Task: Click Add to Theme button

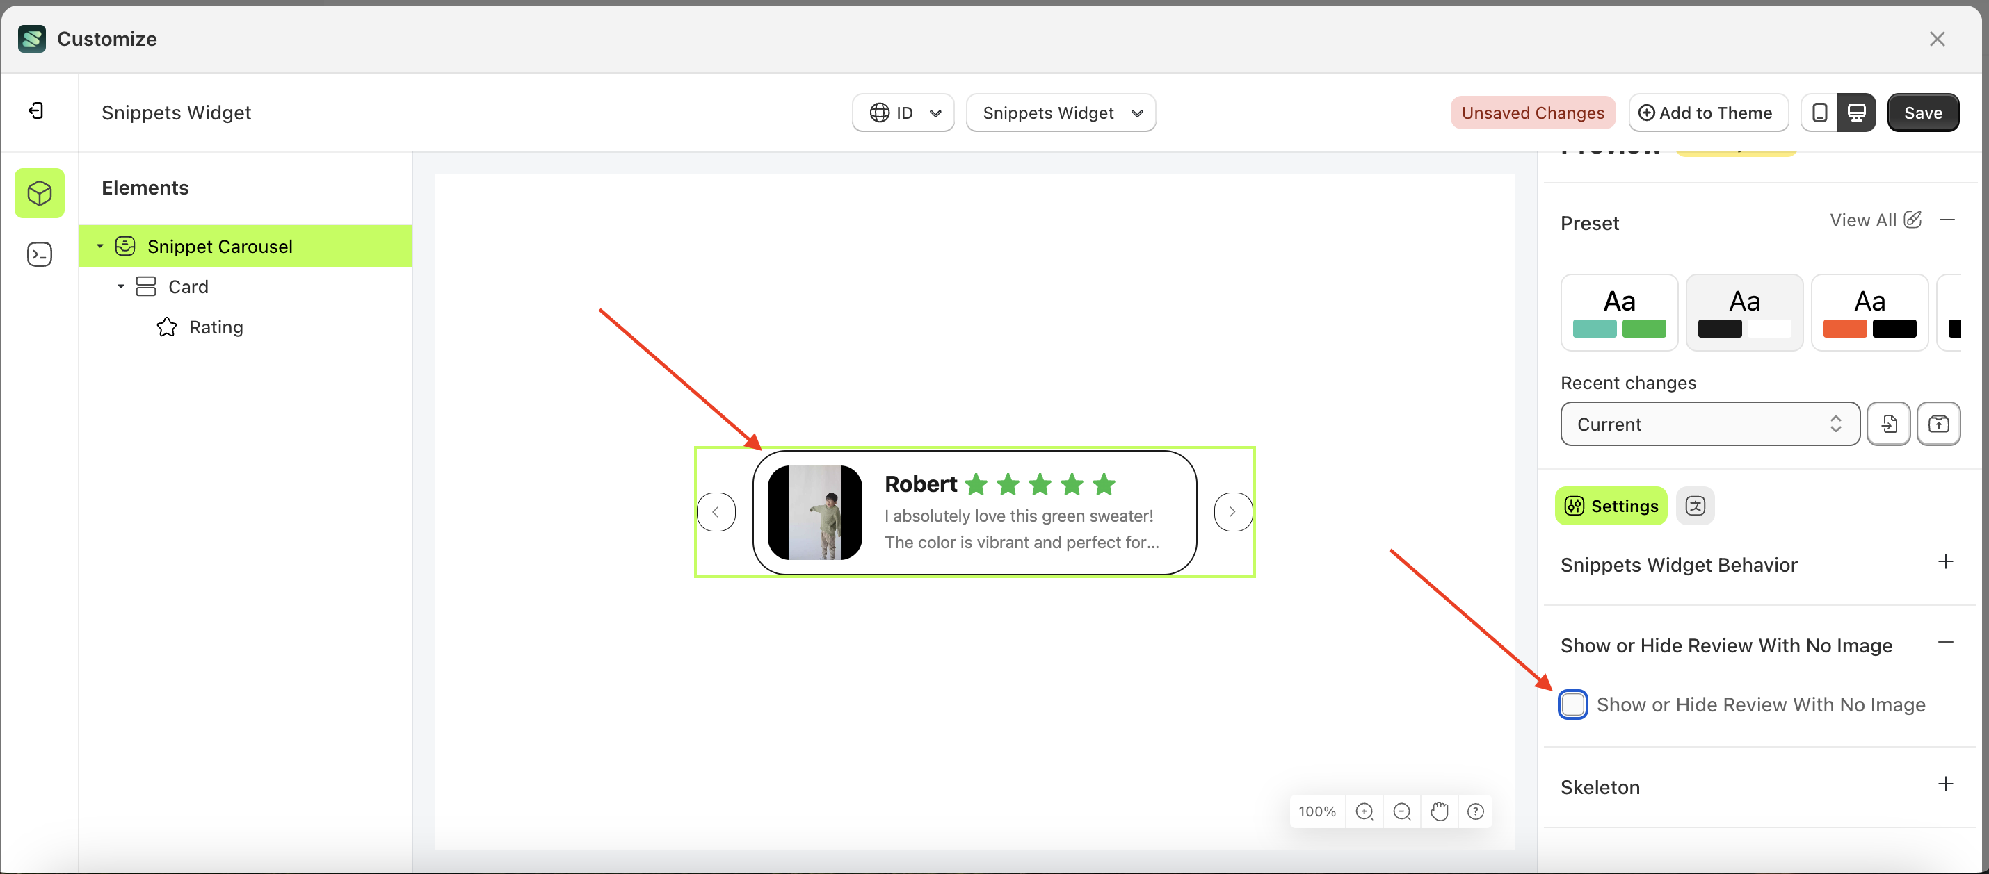Action: tap(1708, 113)
